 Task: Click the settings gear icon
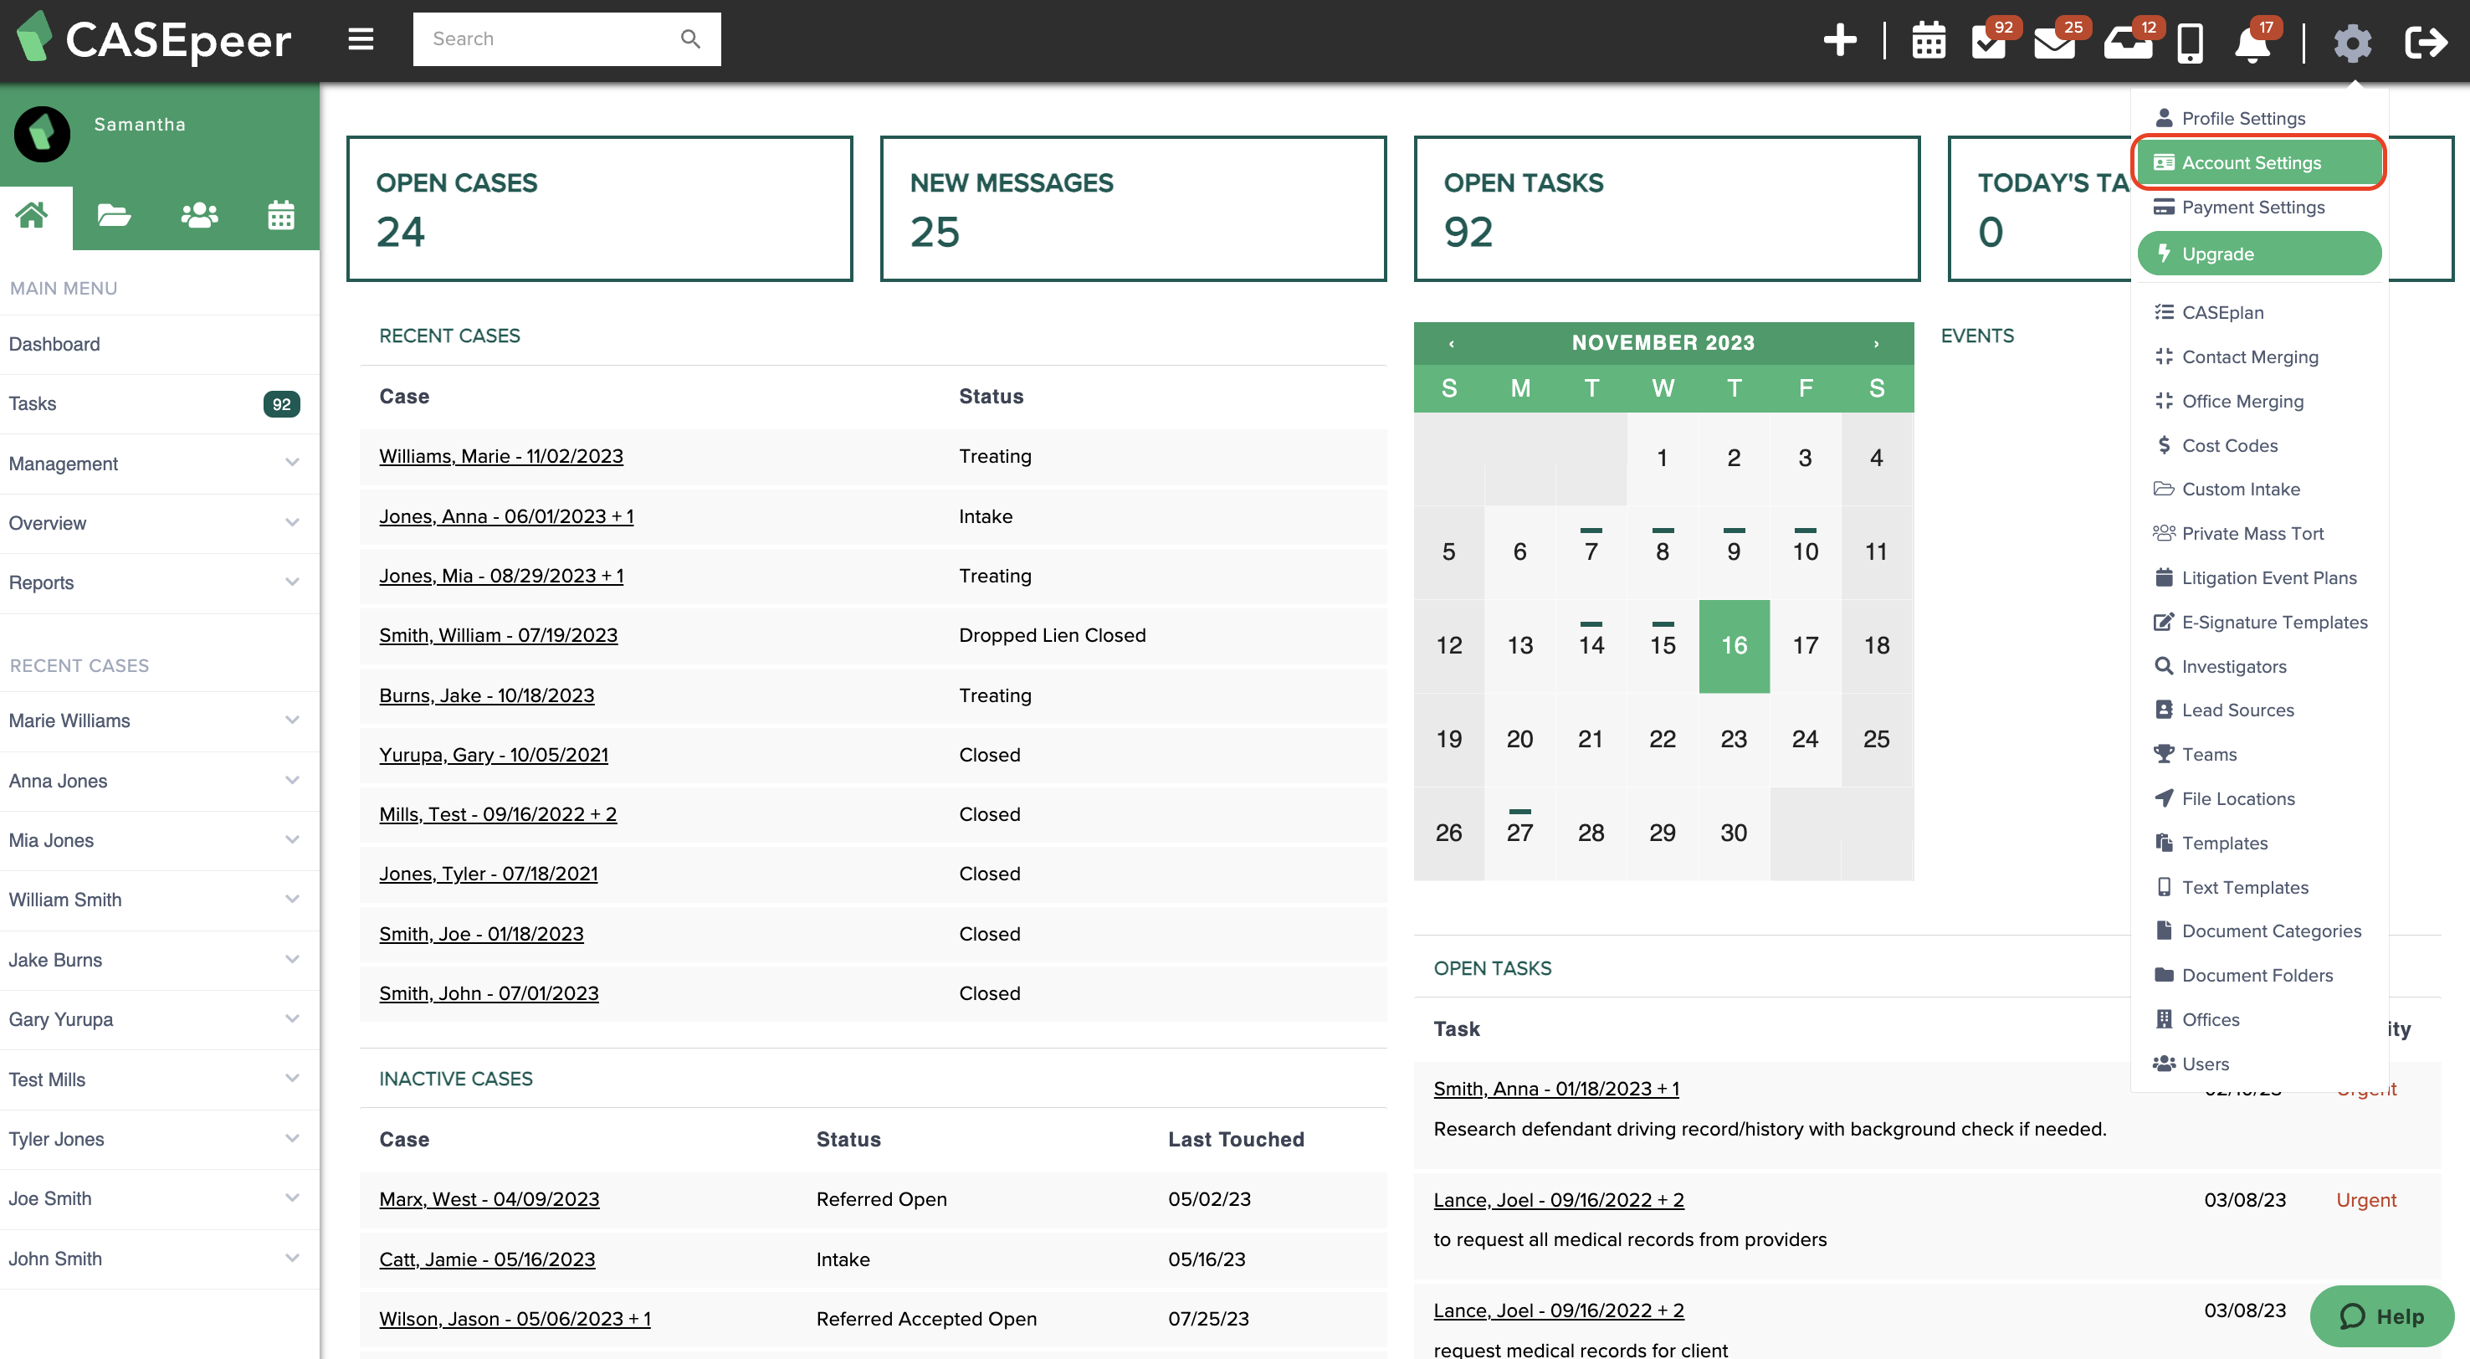tap(2352, 42)
